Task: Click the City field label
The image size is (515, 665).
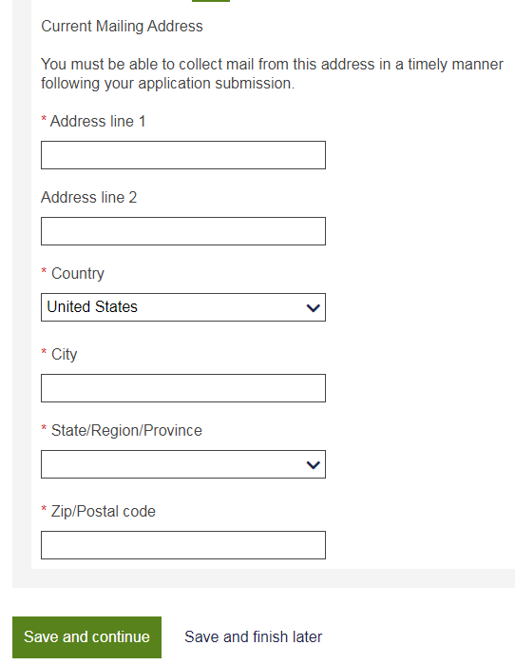Action: pos(64,355)
